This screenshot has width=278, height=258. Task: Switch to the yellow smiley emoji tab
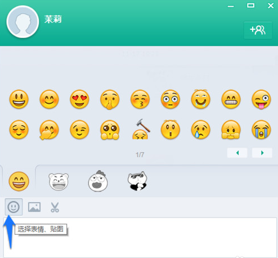pyautogui.click(x=19, y=181)
